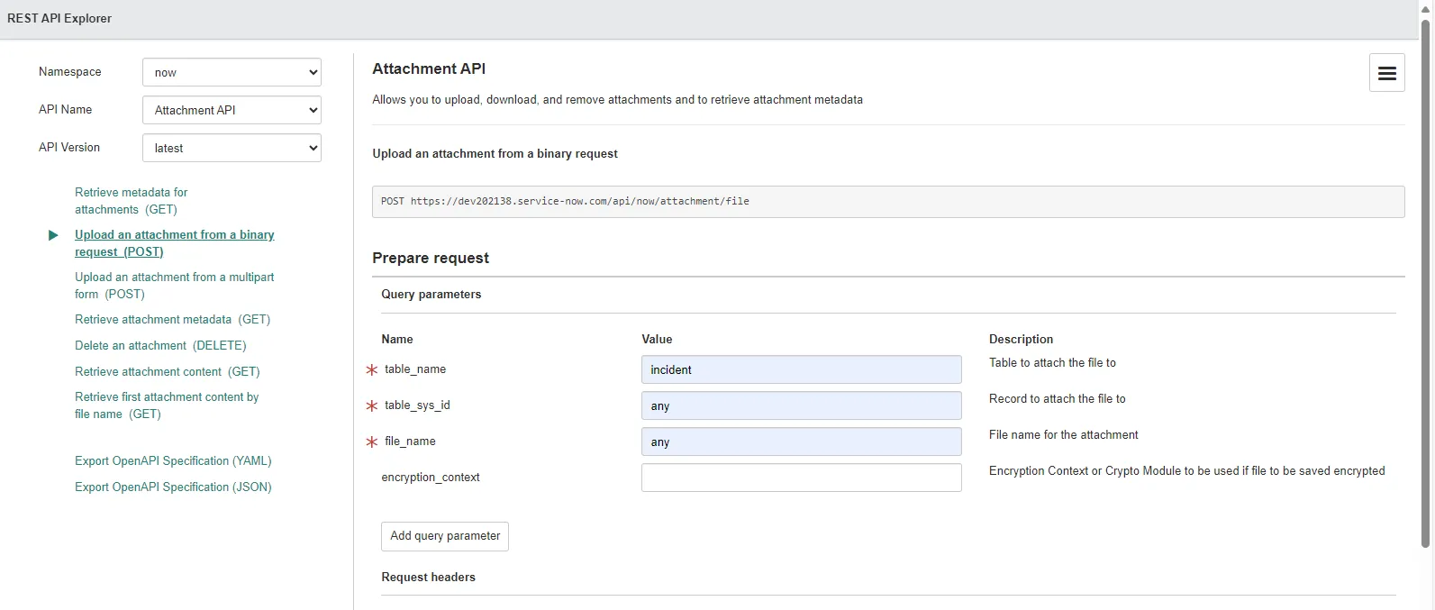Click the file_name value input

801,442
